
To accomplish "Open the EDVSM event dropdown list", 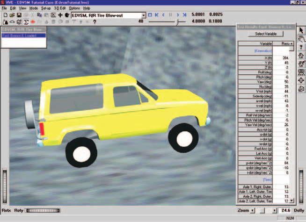I will pos(144,15).
